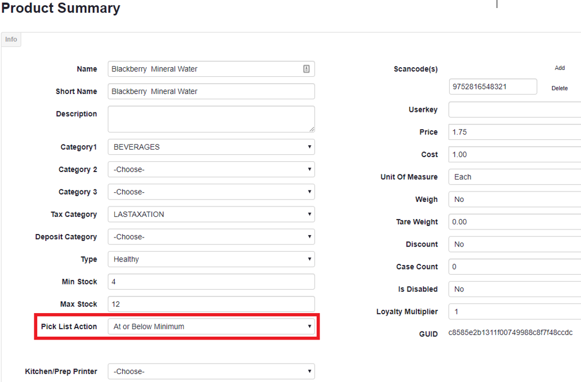Select the Max Stock input field

pyautogui.click(x=211, y=304)
